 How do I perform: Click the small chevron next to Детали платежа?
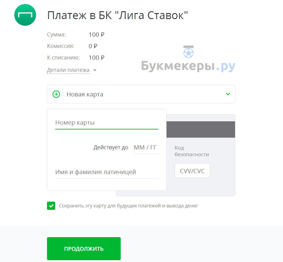point(95,70)
